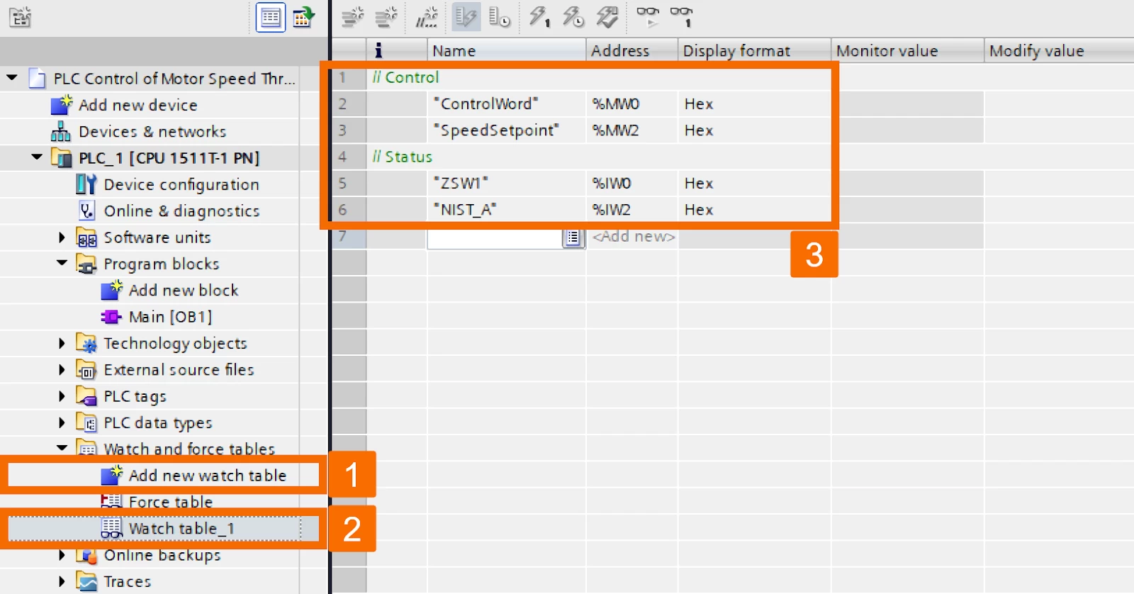Click the overview icon with green arrow
This screenshot has width=1134, height=594.
coord(303,17)
